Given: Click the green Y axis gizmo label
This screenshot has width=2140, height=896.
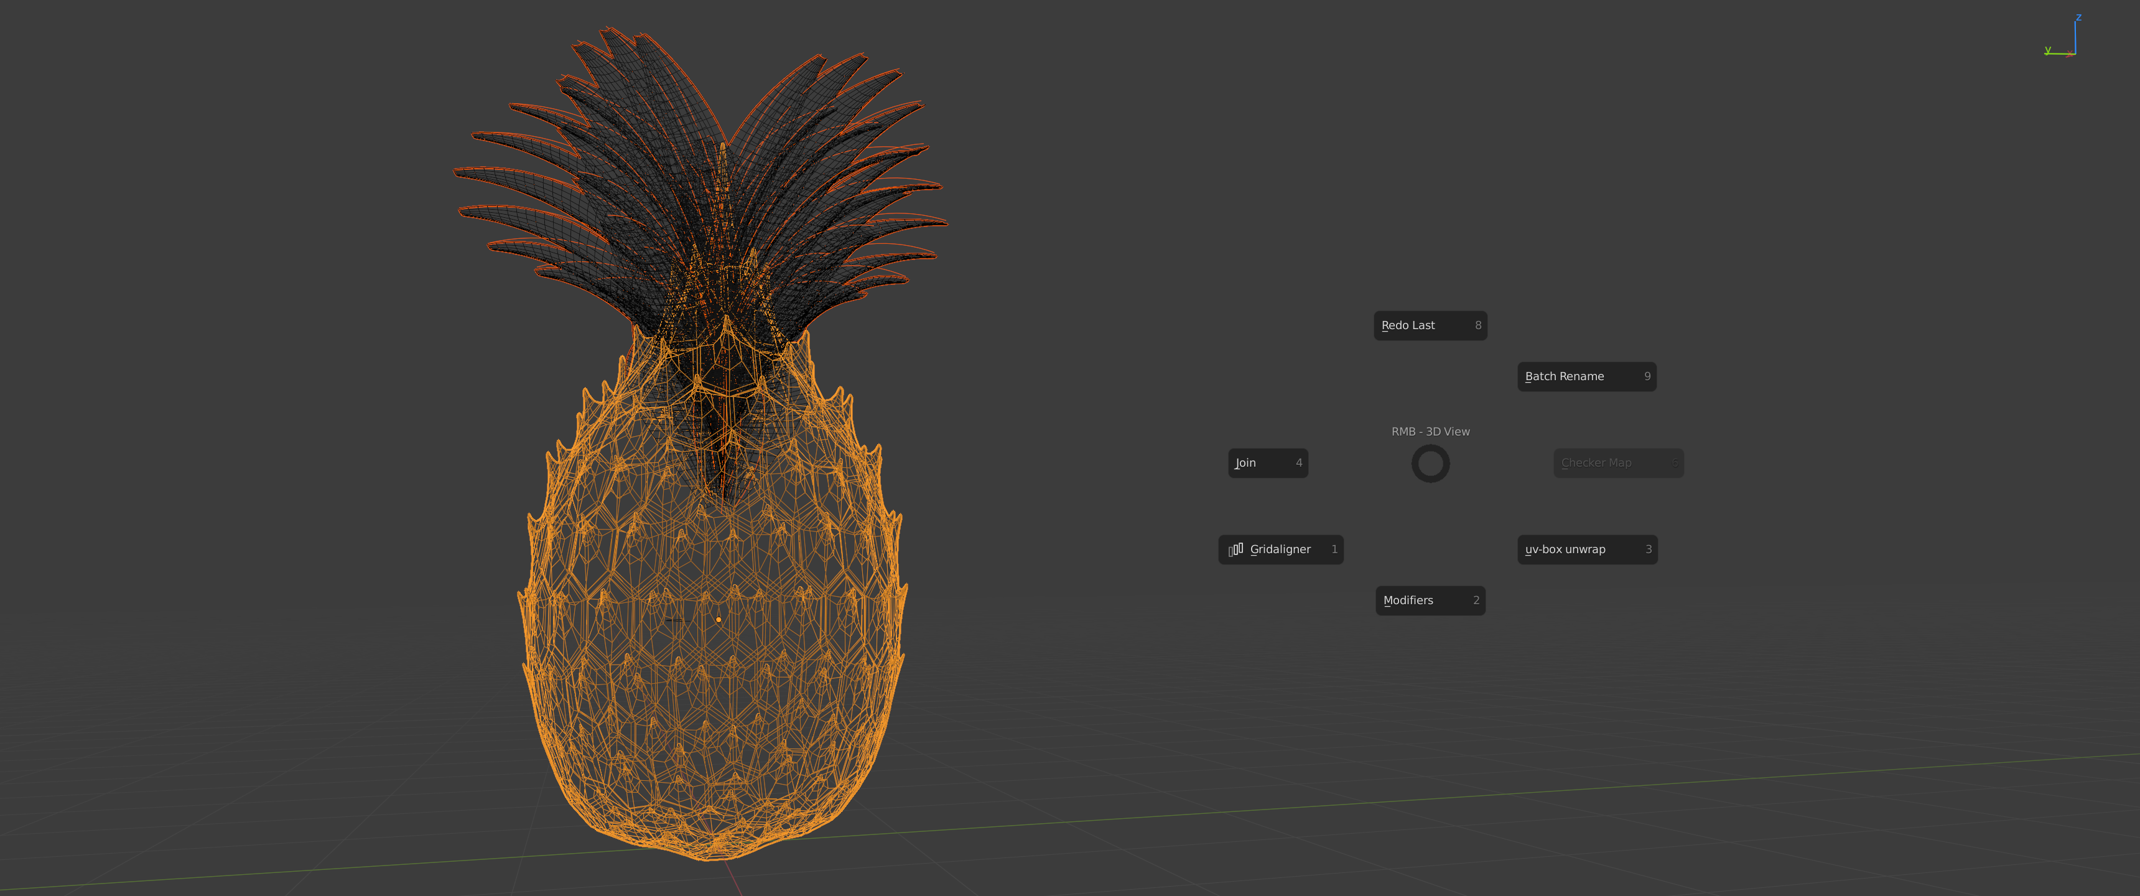Looking at the screenshot, I should point(2048,50).
